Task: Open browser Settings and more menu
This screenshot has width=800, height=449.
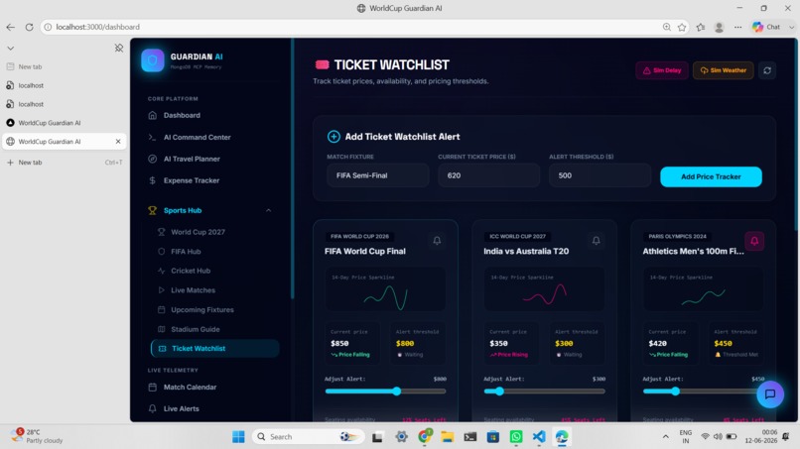Action: coord(737,27)
